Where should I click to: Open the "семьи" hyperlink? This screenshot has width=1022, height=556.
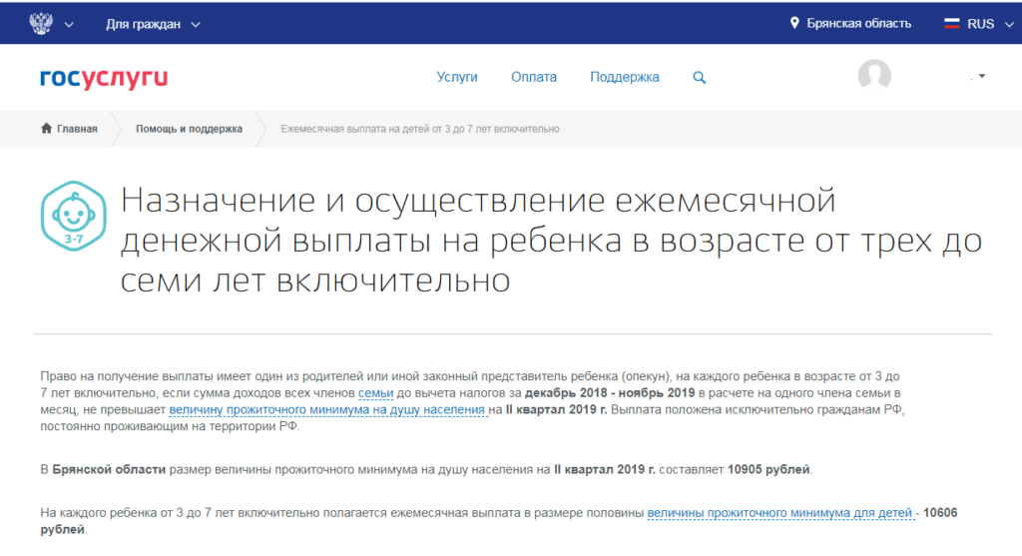click(375, 393)
